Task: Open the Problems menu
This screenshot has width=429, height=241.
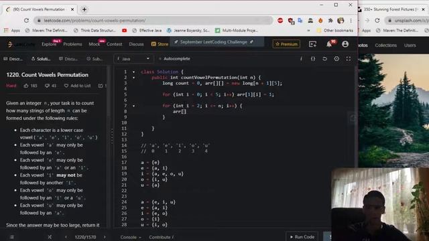Action: [x=72, y=44]
